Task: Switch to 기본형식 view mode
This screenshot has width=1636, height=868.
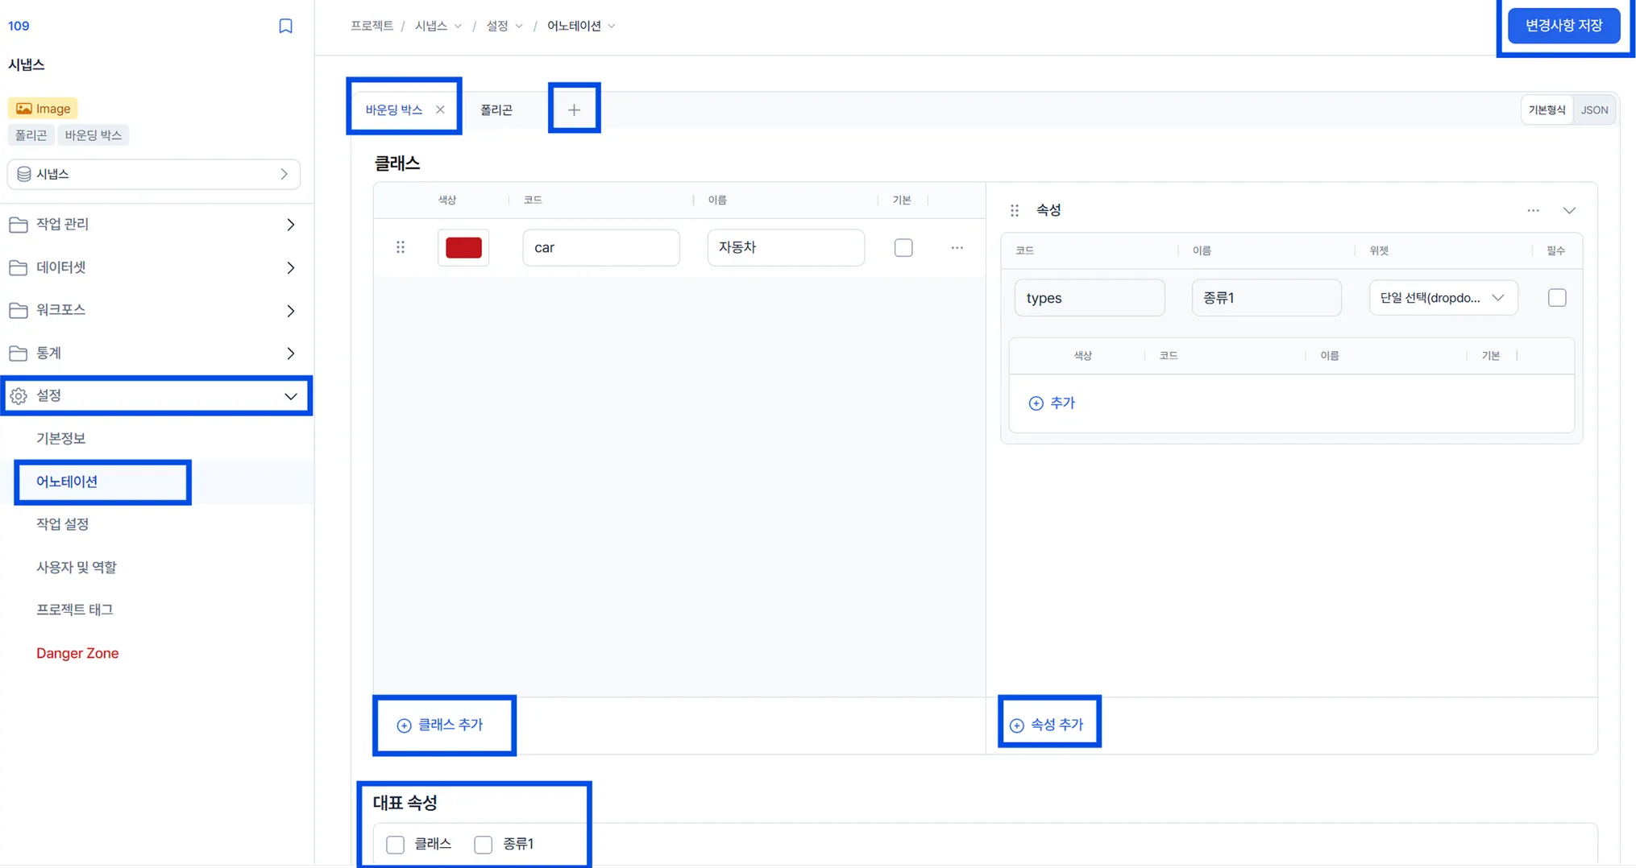Action: 1547,110
